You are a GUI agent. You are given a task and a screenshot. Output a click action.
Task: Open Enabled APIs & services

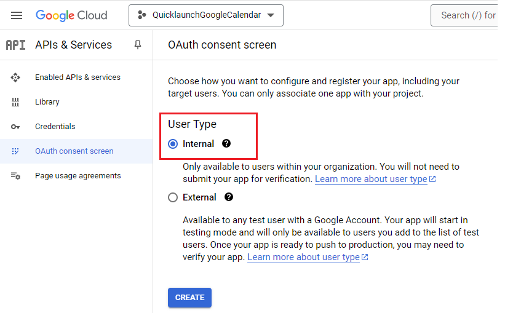pos(78,77)
